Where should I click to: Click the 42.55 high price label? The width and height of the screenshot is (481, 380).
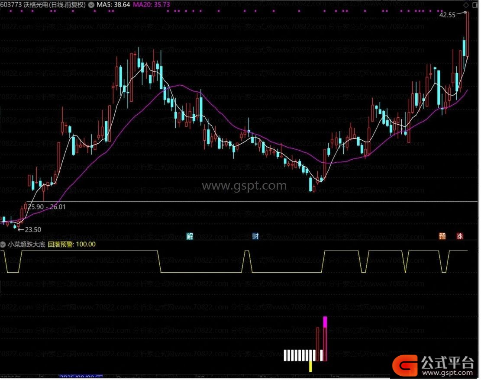click(x=447, y=15)
